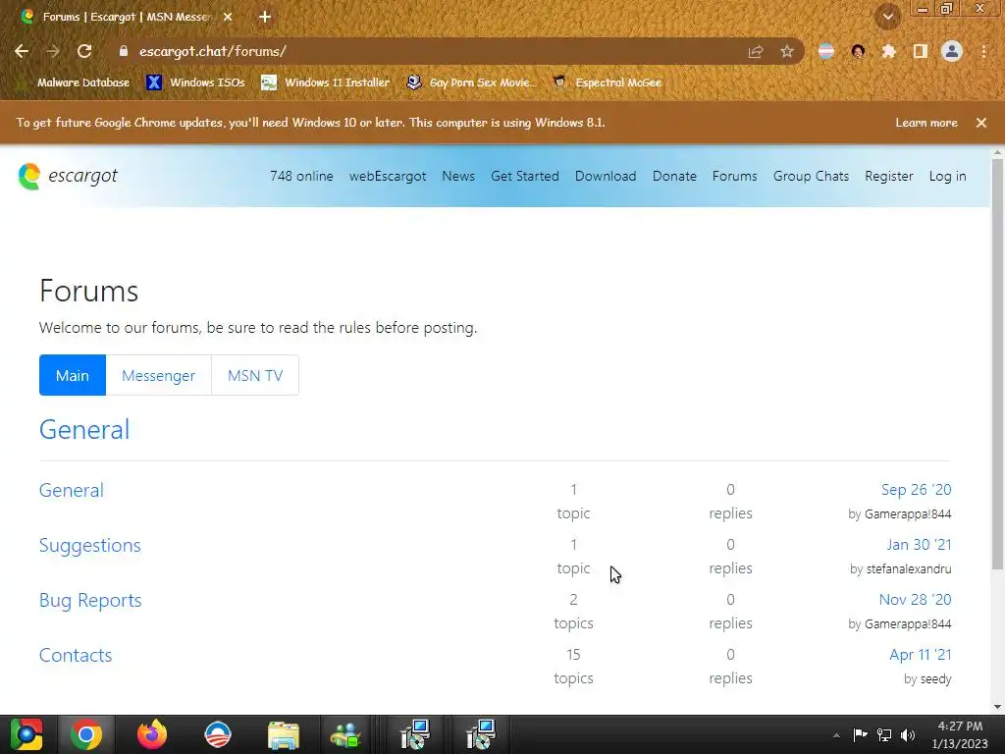
Task: Open the Windows 11 Installer bookmark
Action: [326, 82]
